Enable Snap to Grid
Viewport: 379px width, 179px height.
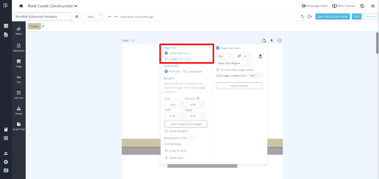pos(166,151)
